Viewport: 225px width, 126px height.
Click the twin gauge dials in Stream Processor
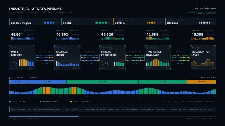click(x=106, y=63)
